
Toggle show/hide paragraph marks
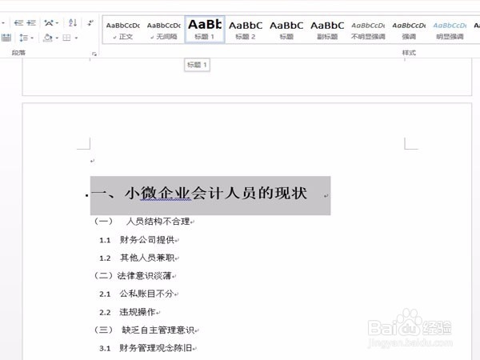click(90, 22)
